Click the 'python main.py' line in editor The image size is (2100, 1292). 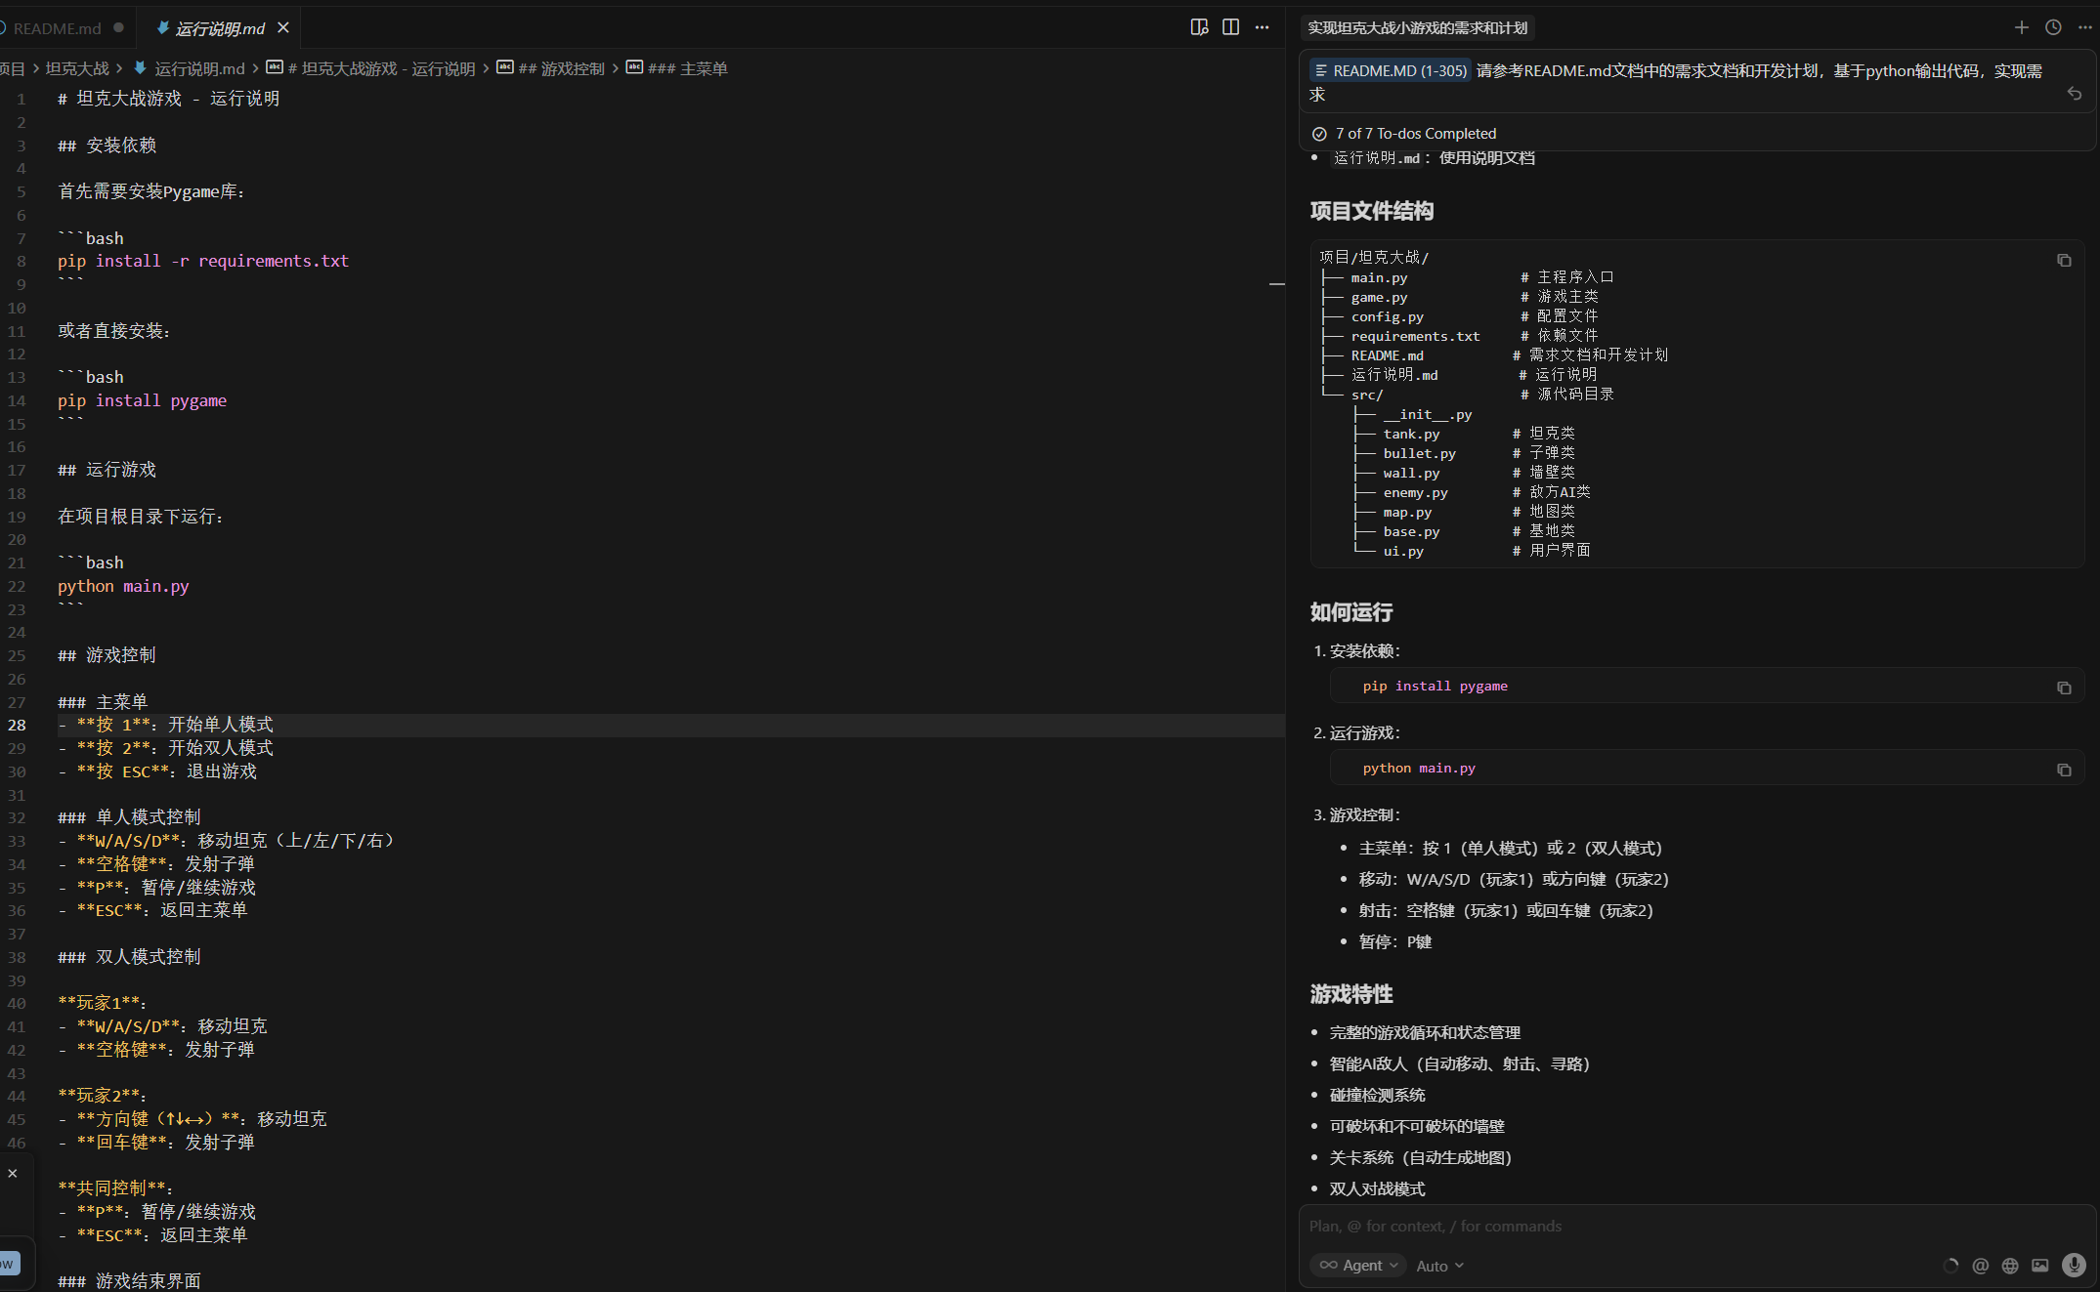123,586
